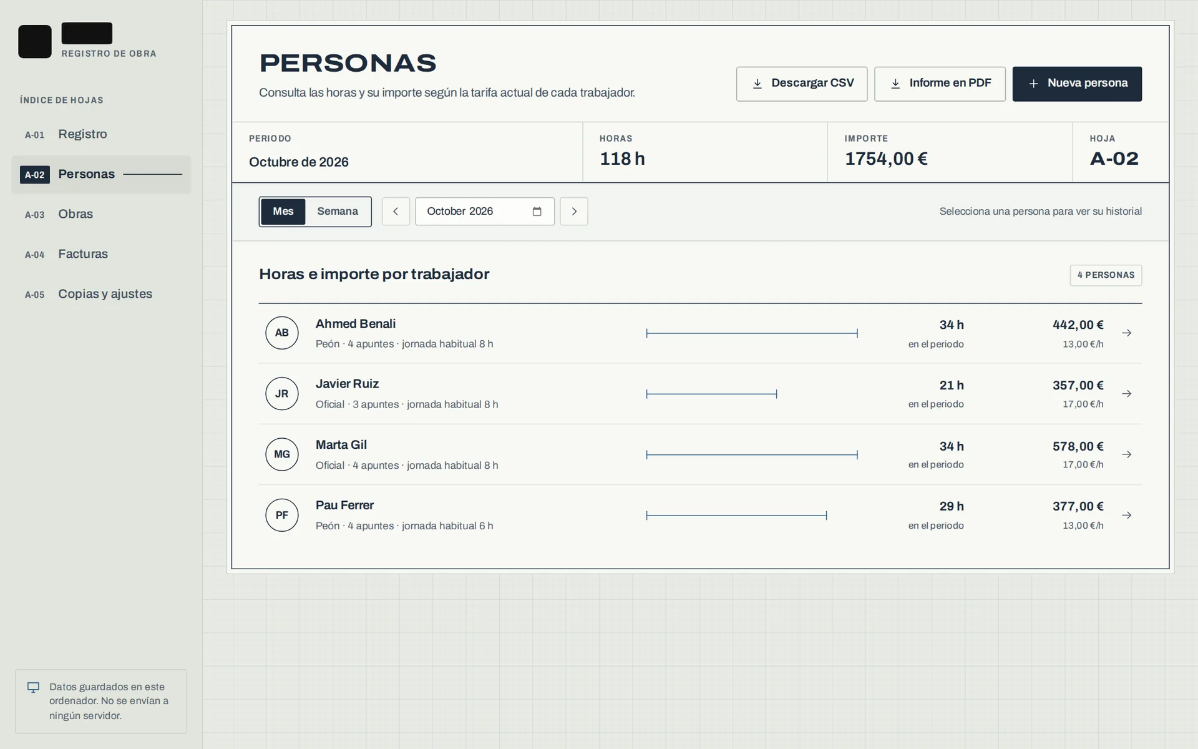The image size is (1198, 749).
Task: Click the 357,00 € amount
Action: 1078,386
